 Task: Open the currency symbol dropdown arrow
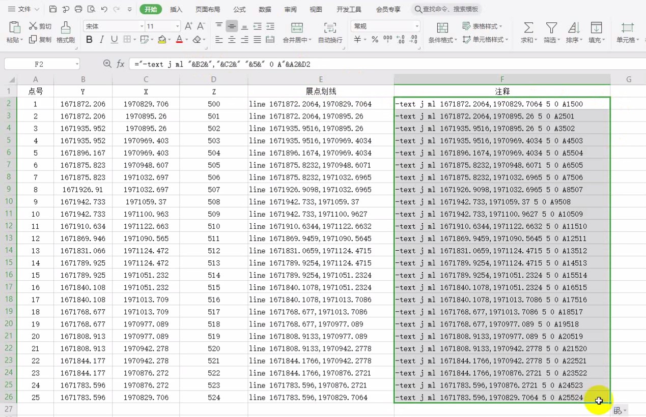coord(366,39)
